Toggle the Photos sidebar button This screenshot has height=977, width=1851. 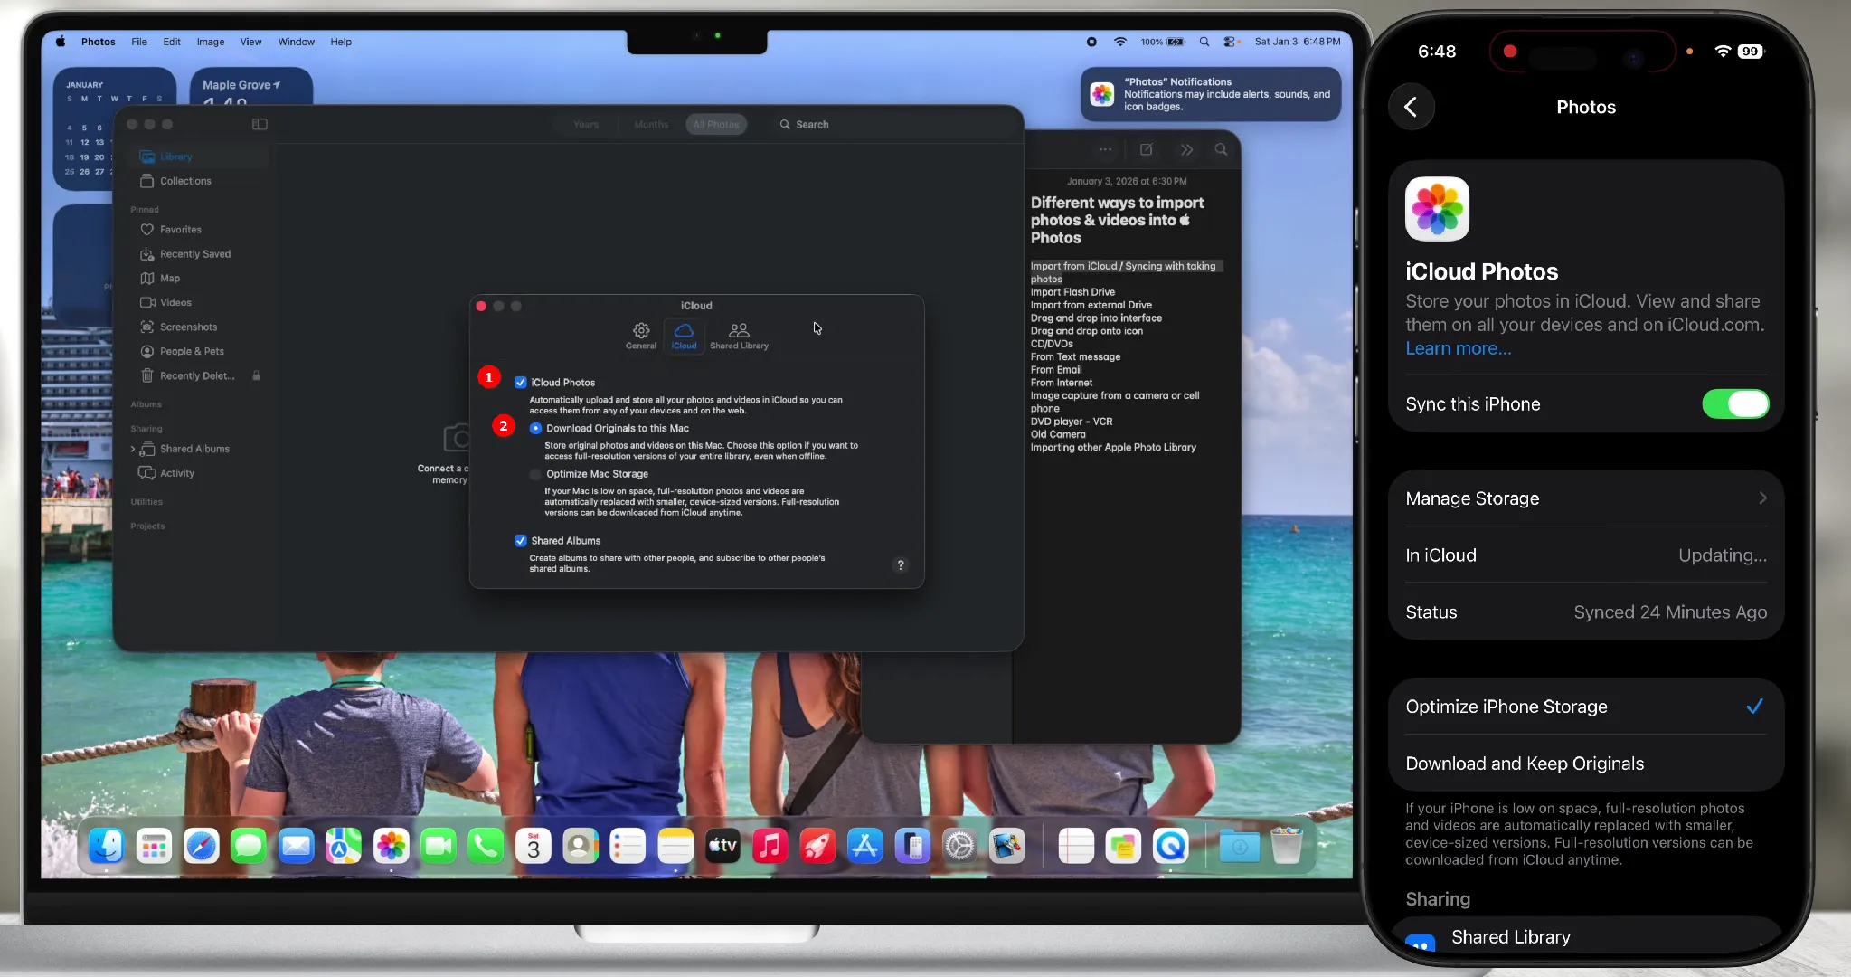[260, 124]
